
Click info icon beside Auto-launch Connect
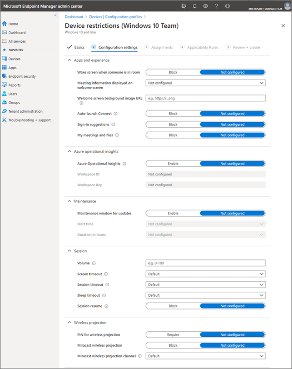click(x=116, y=114)
